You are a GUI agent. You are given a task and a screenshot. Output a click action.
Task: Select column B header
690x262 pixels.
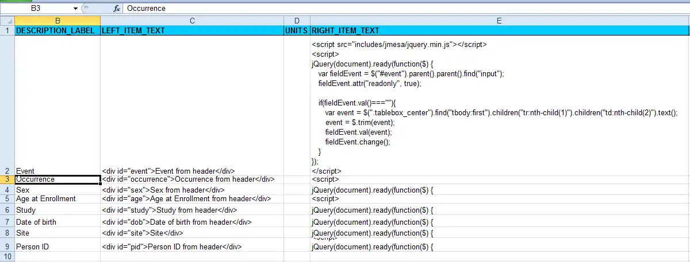57,21
